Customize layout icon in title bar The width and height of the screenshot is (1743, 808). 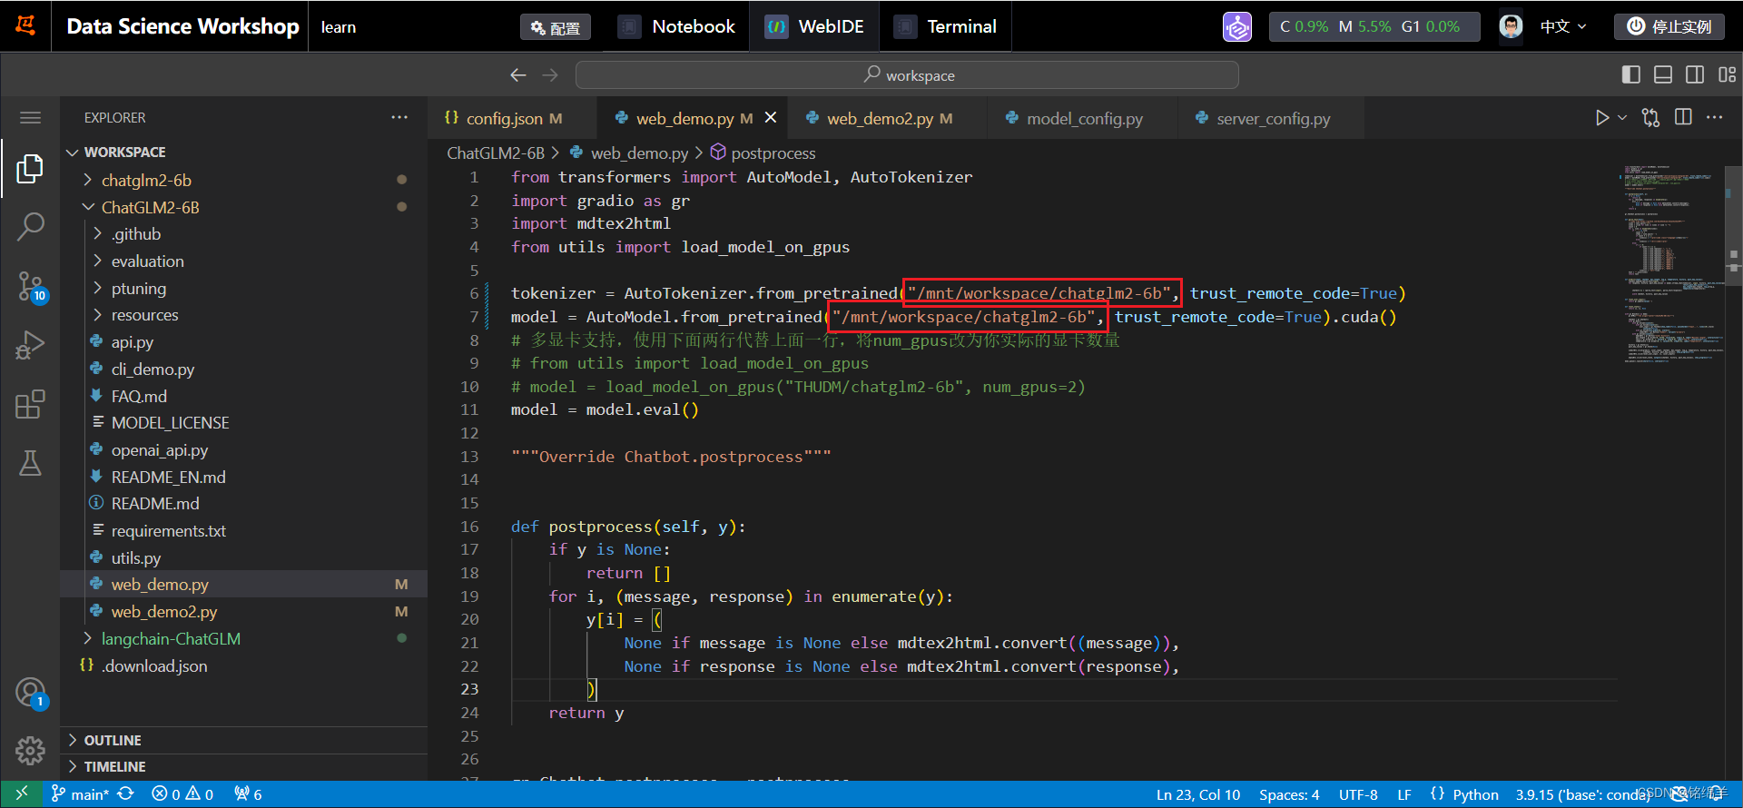point(1727,74)
